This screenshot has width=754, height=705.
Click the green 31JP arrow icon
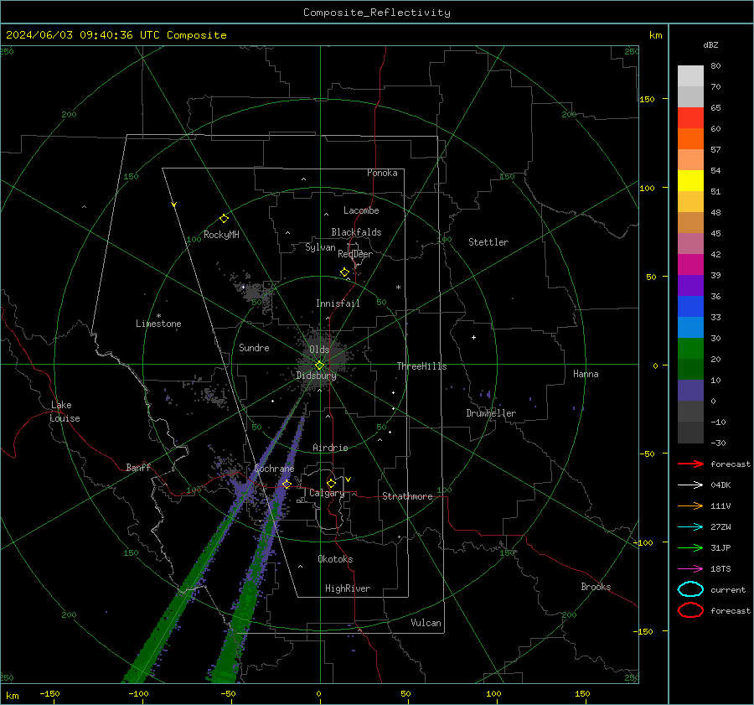pos(690,547)
